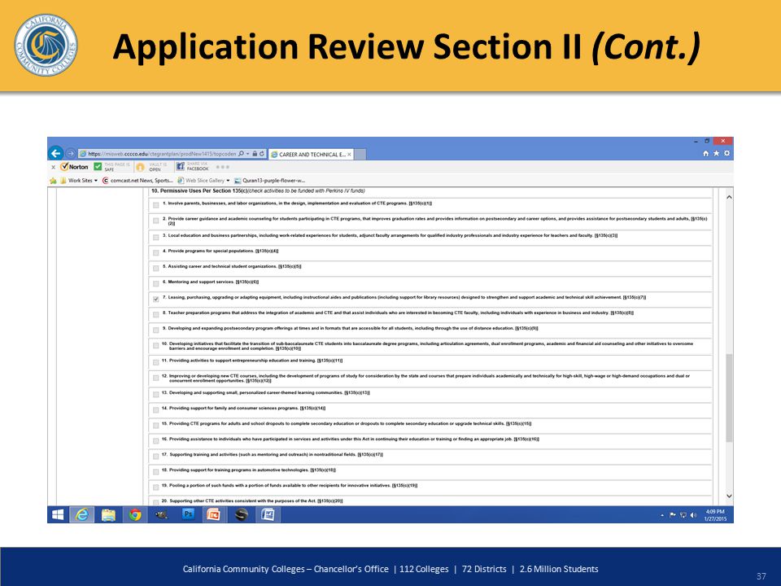Open Norton toolbar more options dots
The width and height of the screenshot is (781, 586).
(223, 167)
